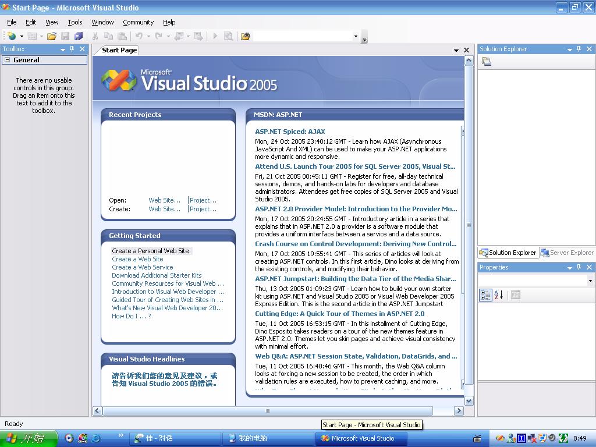Switch to the 我的电脑 taskbar window

click(x=268, y=438)
